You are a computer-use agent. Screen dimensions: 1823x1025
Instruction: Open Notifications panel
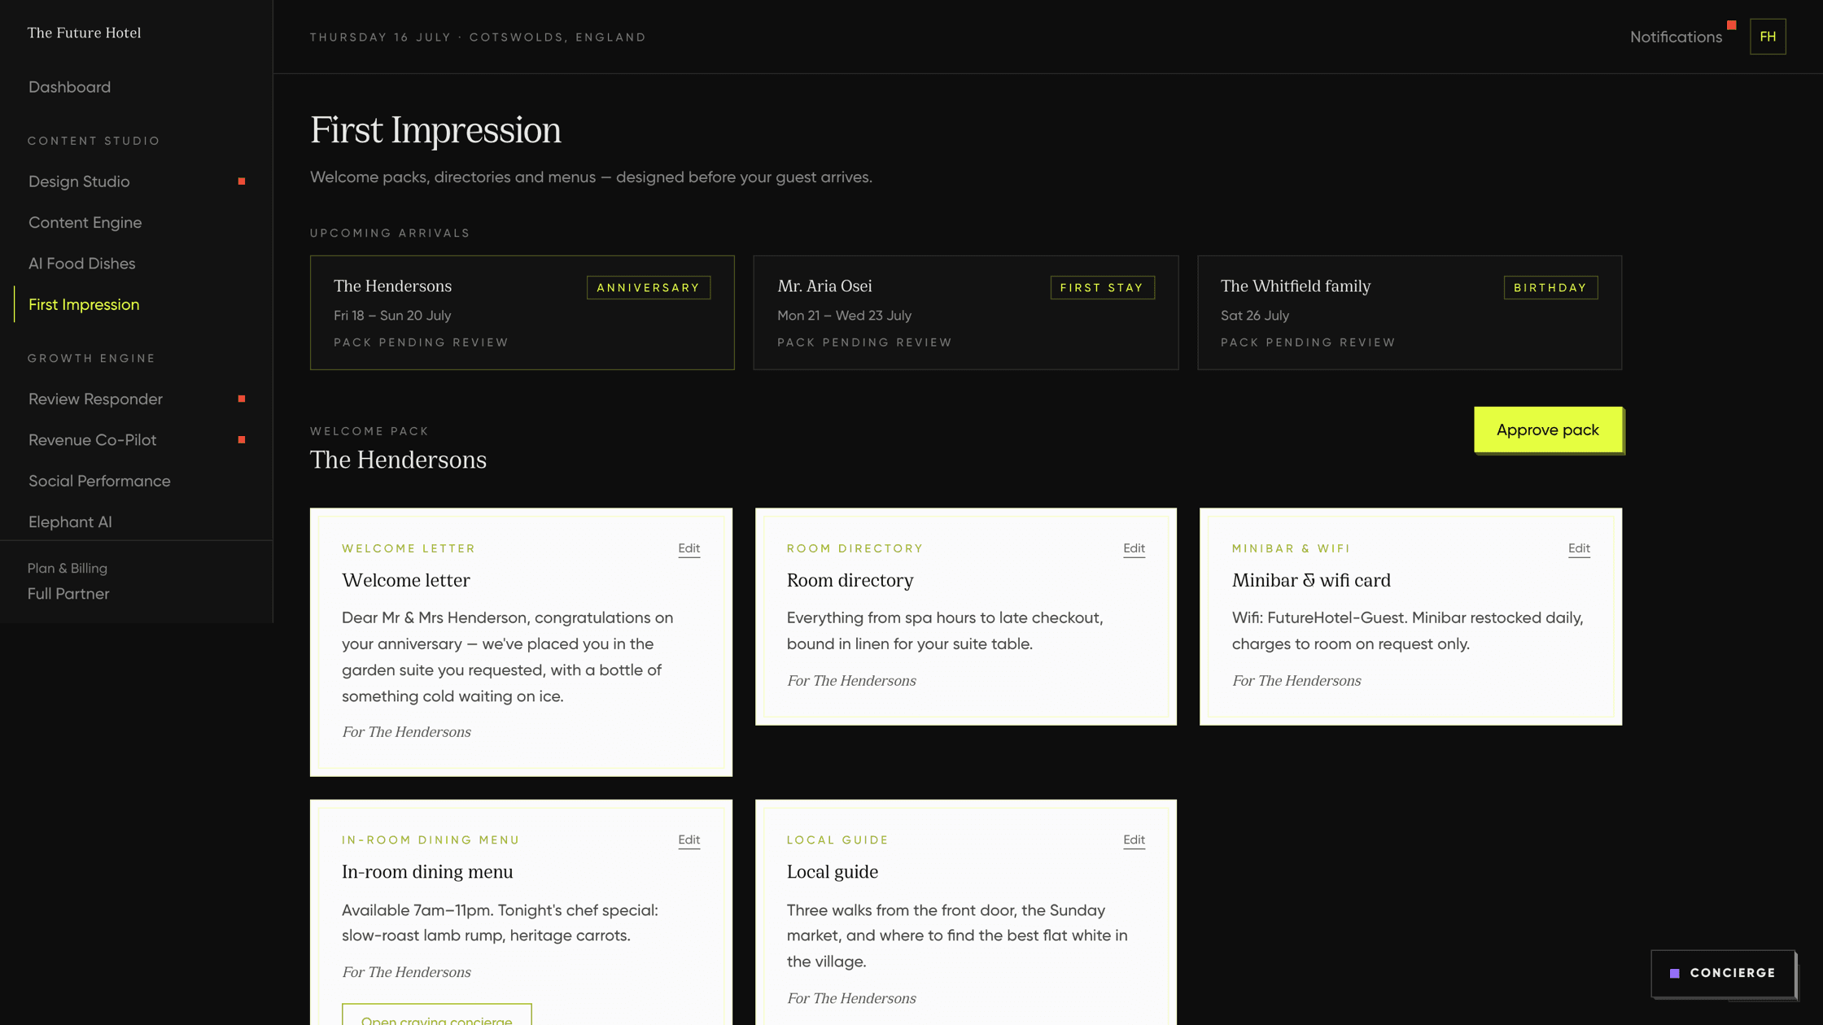tap(1676, 37)
